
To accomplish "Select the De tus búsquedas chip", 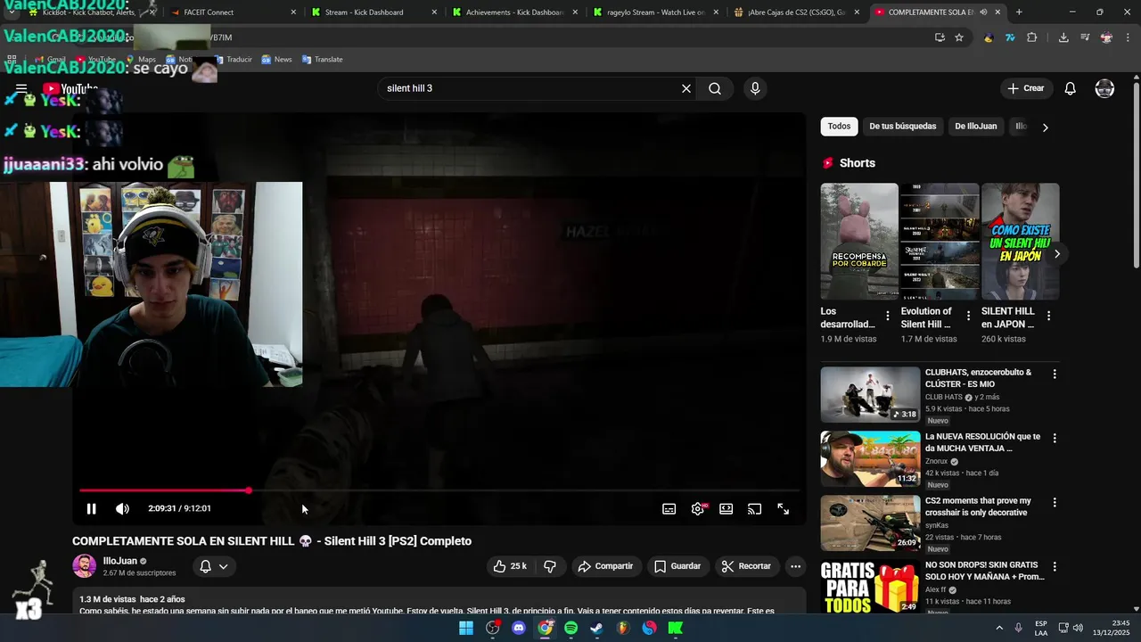I will (x=903, y=127).
